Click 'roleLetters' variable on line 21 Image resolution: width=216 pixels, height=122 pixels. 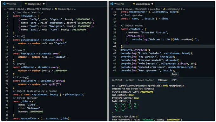point(29,81)
